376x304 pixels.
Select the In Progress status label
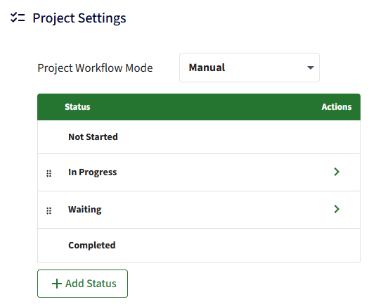[x=93, y=172]
